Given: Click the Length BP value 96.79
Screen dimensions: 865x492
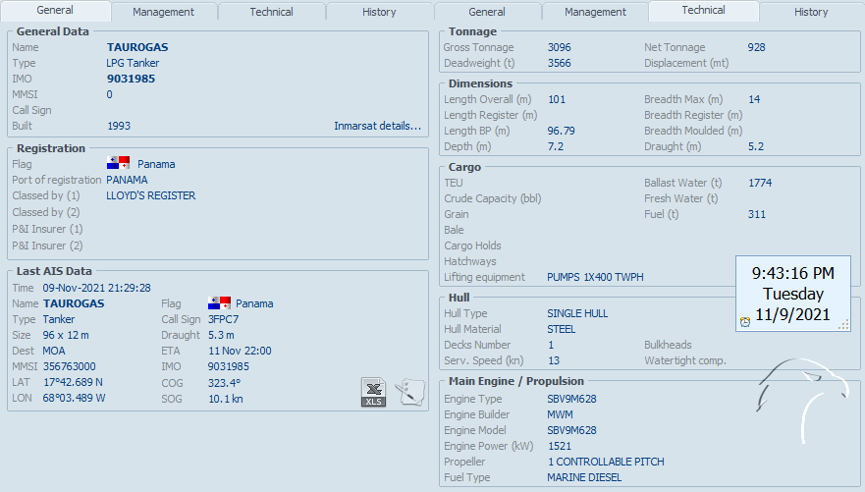Looking at the screenshot, I should click(x=561, y=131).
